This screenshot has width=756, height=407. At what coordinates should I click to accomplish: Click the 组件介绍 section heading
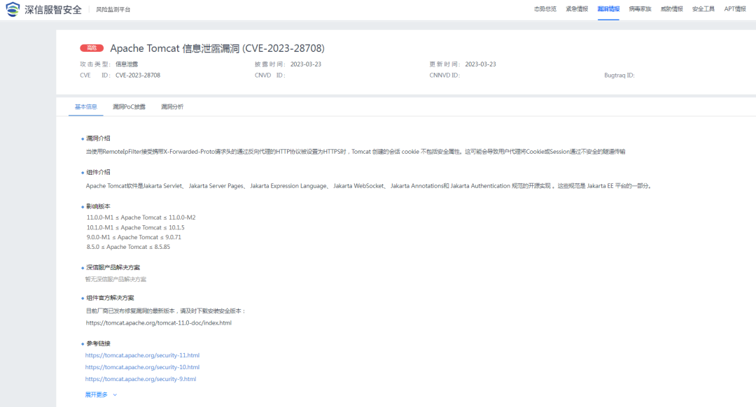click(x=98, y=172)
